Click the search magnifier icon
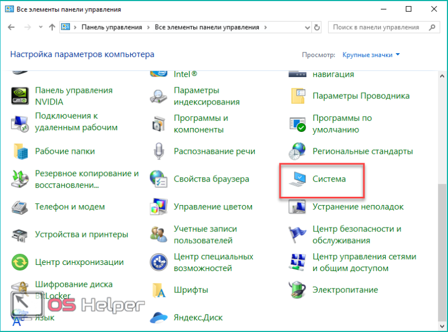Image resolution: width=448 pixels, height=332 pixels. point(432,27)
